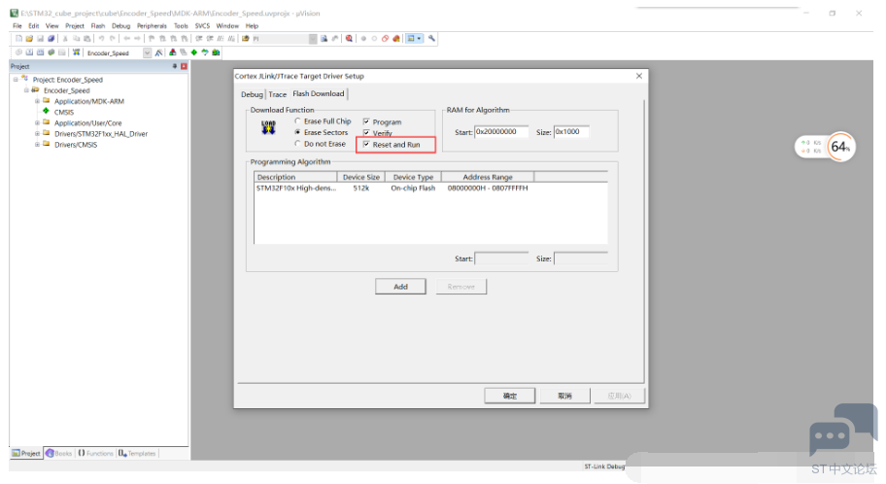The width and height of the screenshot is (886, 484).
Task: Click the New file toolbar icon
Action: click(18, 39)
